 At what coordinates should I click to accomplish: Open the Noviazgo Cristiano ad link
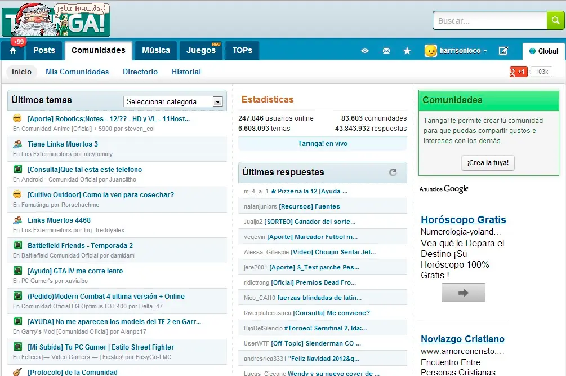(463, 339)
